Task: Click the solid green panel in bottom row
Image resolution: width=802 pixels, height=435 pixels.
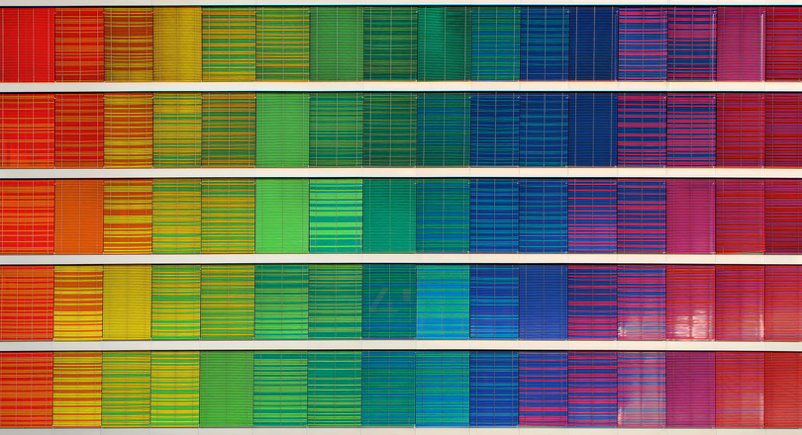Action: pyautogui.click(x=226, y=389)
